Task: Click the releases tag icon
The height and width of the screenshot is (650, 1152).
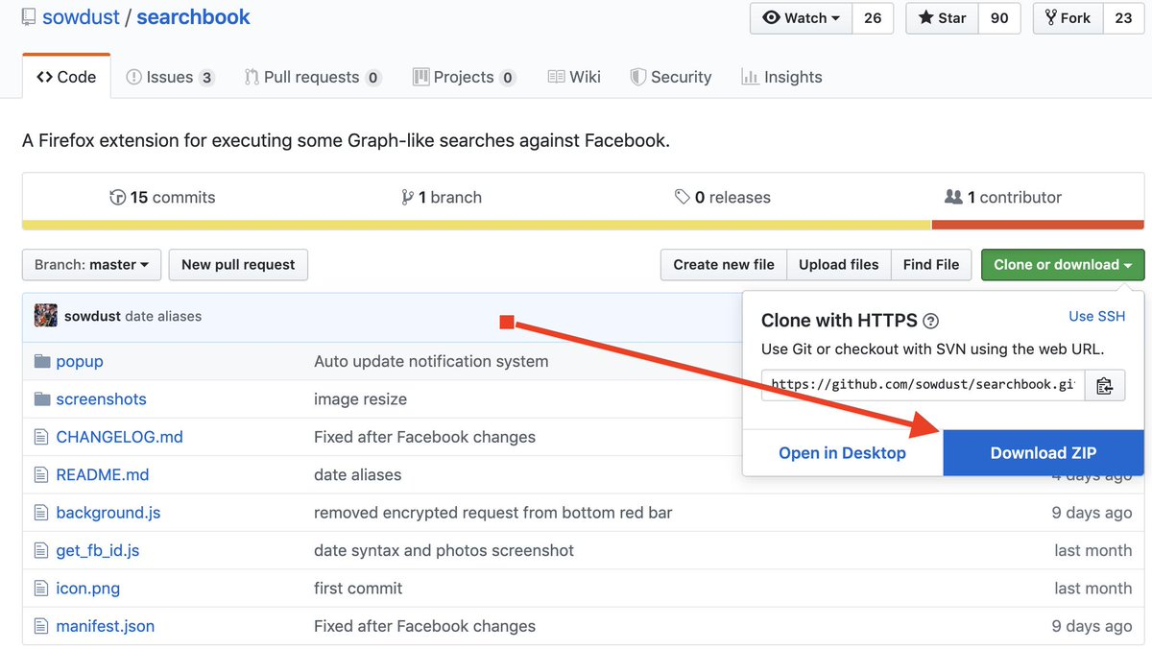Action: coord(682,198)
